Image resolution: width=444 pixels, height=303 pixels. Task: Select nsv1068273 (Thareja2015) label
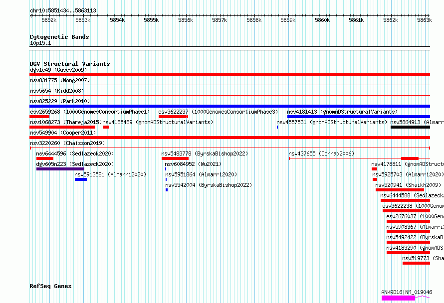66,122
